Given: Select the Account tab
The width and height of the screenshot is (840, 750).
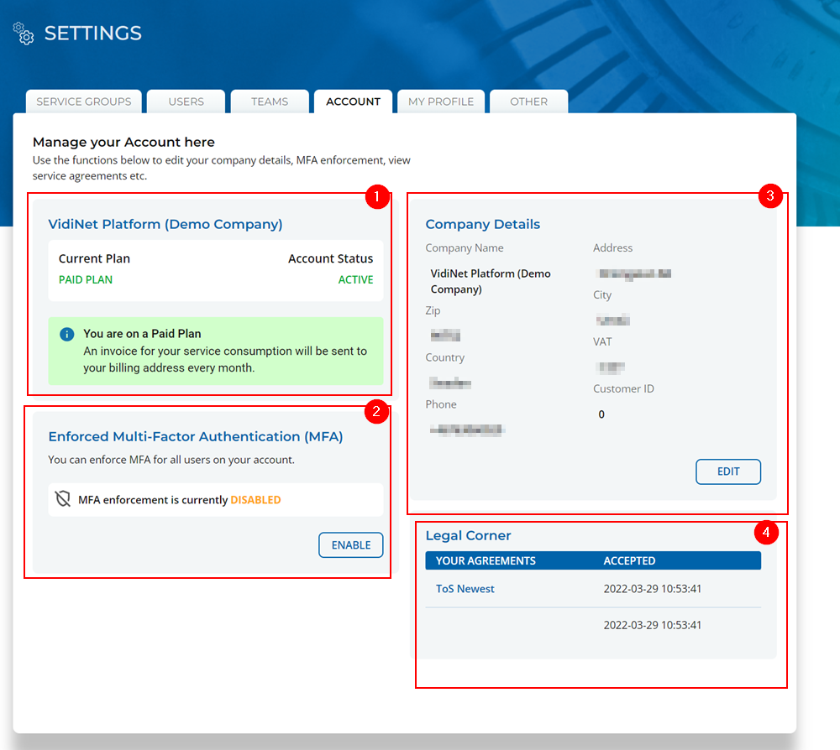Looking at the screenshot, I should click(353, 102).
